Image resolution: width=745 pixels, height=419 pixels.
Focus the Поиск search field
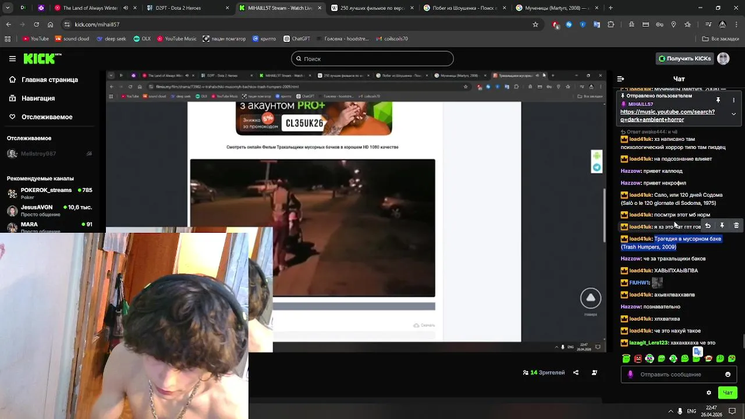pos(372,59)
